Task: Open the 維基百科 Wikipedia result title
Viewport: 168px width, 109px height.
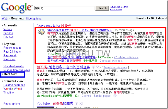Action: (63, 67)
